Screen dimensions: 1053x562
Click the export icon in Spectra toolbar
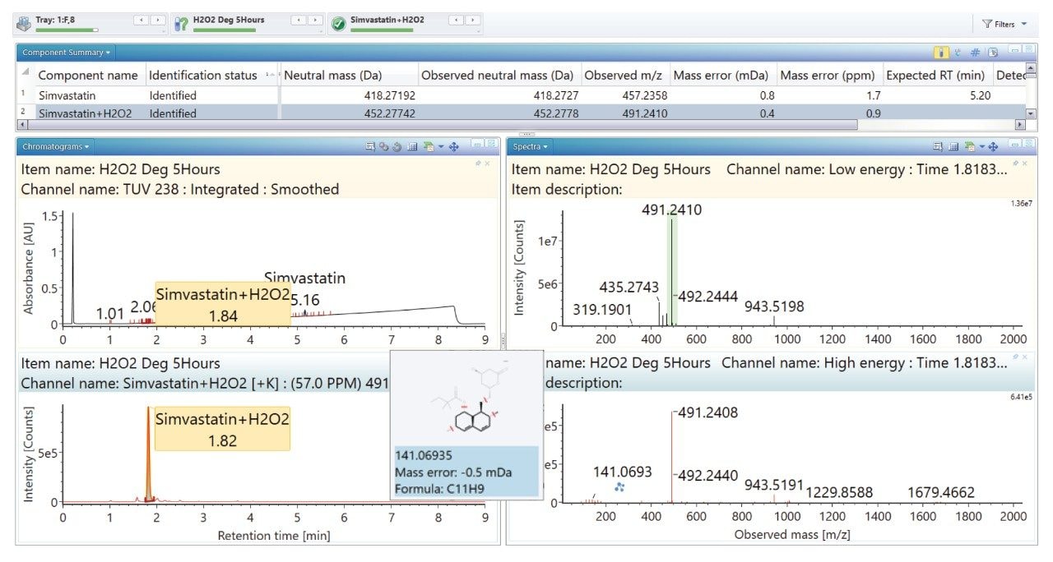pos(969,146)
